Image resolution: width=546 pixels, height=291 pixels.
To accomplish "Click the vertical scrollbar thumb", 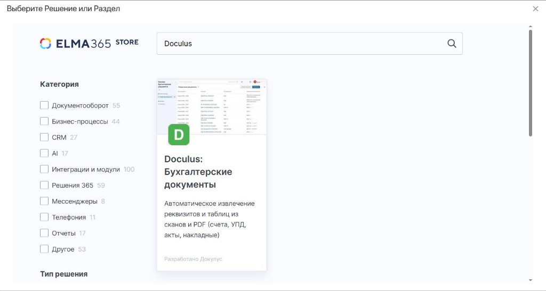I will (531, 84).
